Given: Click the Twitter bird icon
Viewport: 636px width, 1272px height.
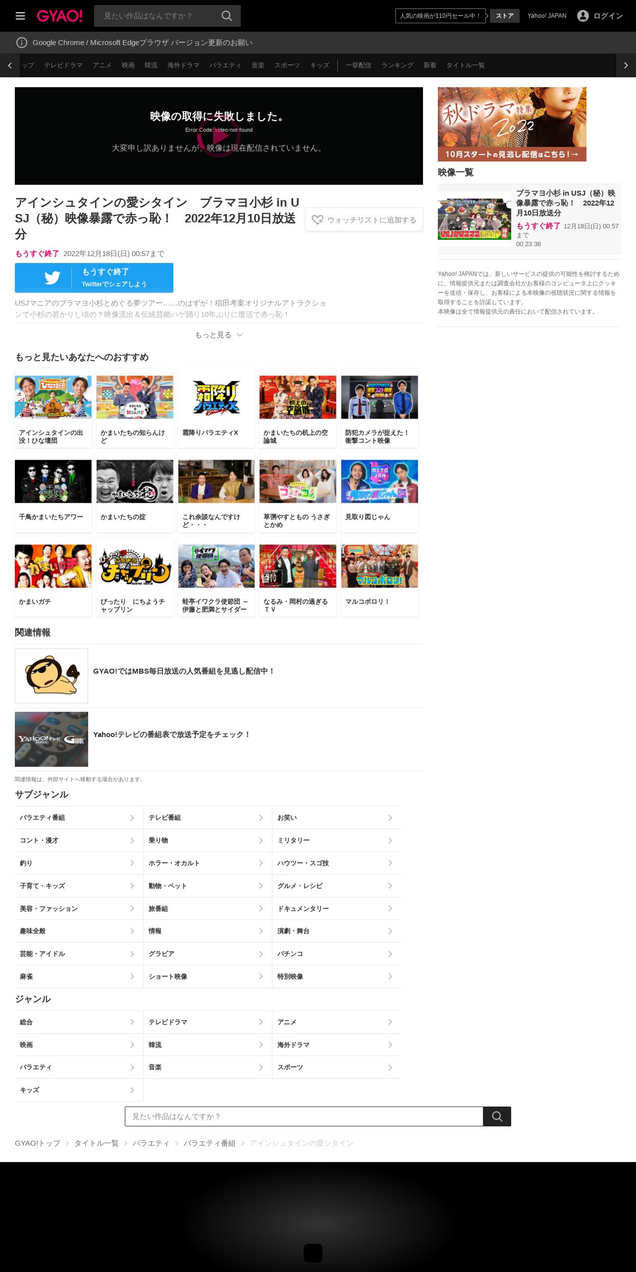Looking at the screenshot, I should (x=53, y=278).
